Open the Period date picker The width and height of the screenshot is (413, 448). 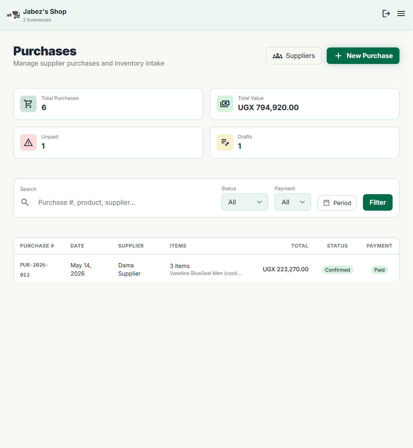point(337,203)
